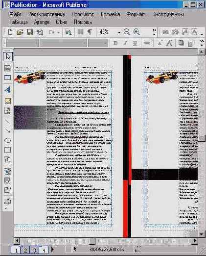Screen dimensions: 206x256
Task: Click the Zoom Out magnifier icon
Action: [x=127, y=32]
